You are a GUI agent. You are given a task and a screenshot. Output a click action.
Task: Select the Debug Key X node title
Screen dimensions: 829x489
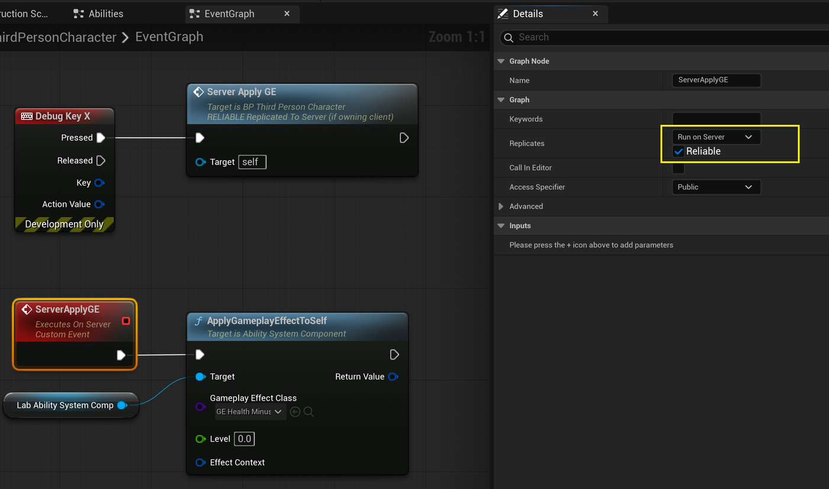click(x=63, y=116)
